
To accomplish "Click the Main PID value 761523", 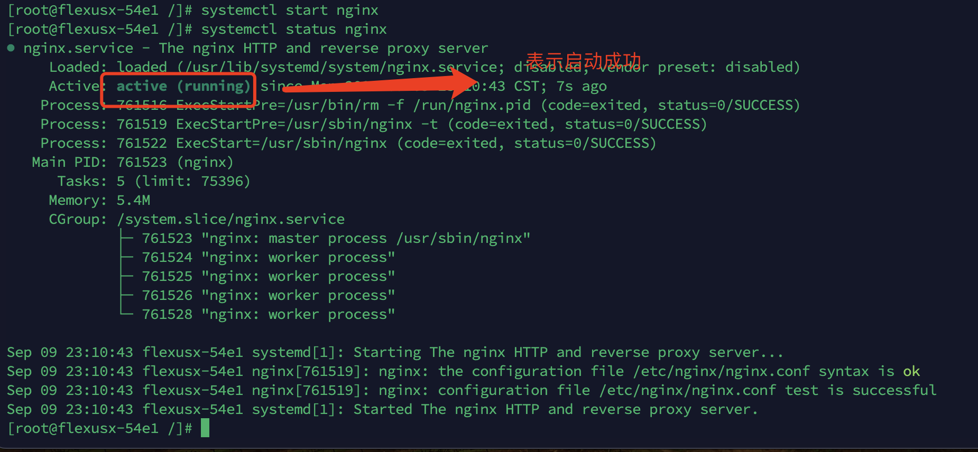I will tap(142, 162).
